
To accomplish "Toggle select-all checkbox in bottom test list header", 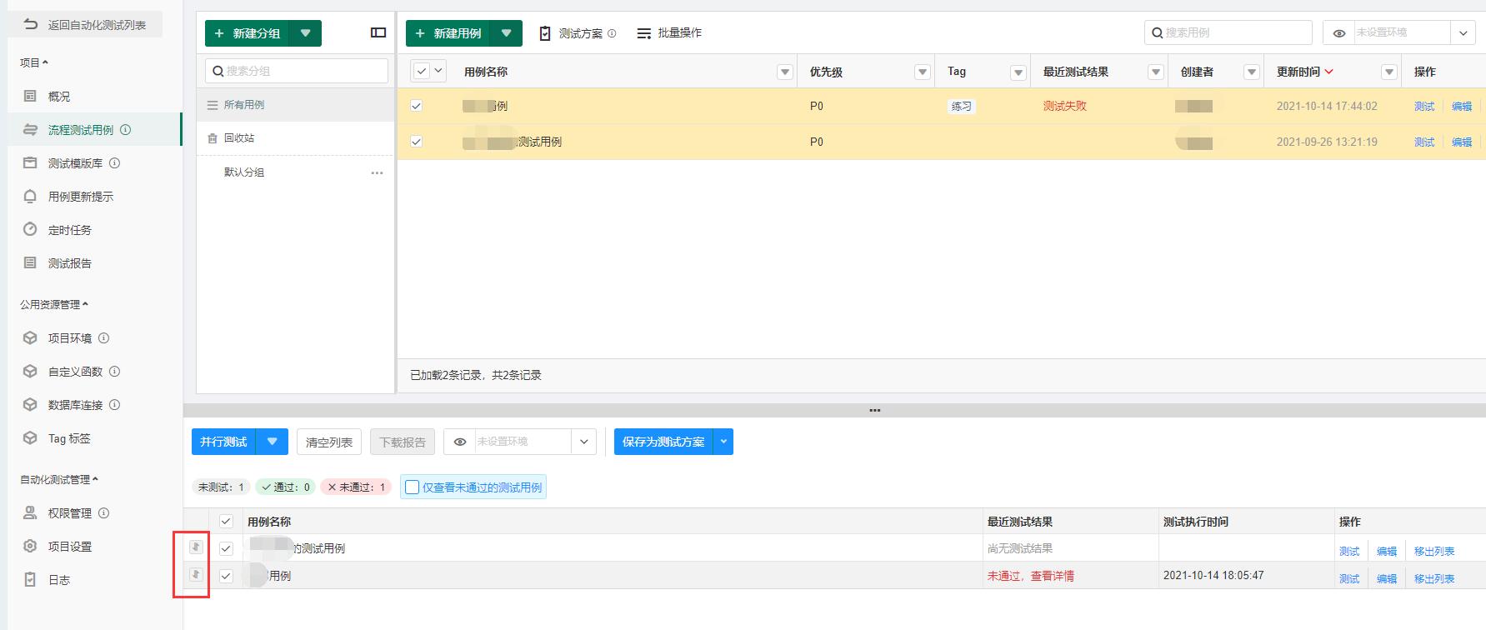I will click(226, 522).
